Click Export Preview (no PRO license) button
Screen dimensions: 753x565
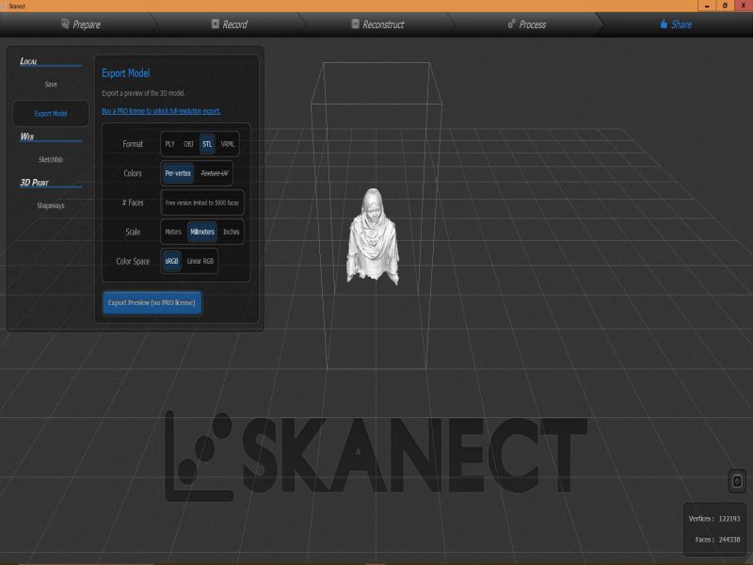152,302
